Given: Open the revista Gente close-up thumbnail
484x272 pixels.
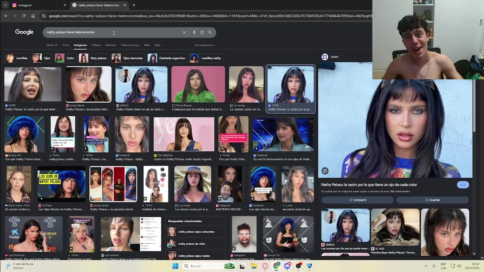Looking at the screenshot, I should tap(88, 84).
